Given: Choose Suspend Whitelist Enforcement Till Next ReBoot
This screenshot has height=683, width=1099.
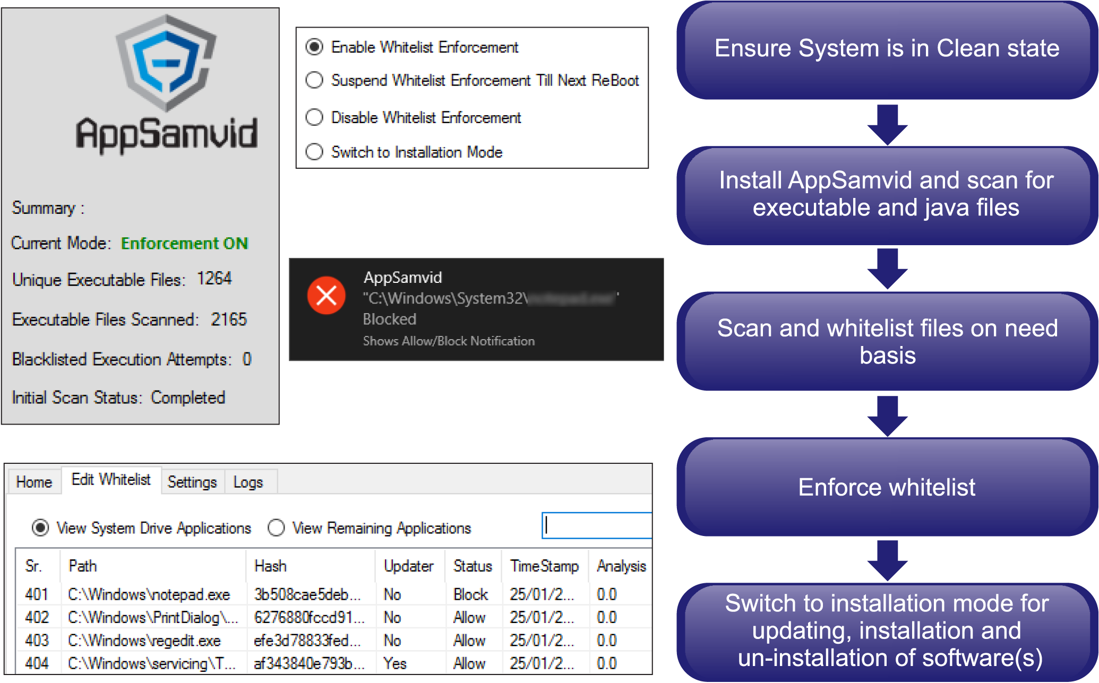Looking at the screenshot, I should (x=314, y=80).
